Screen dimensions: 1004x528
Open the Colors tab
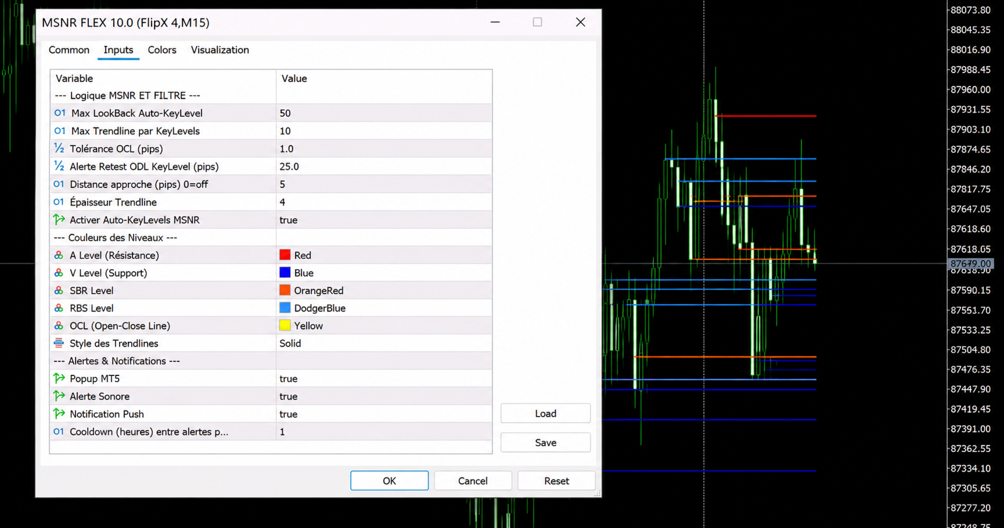[x=162, y=50]
